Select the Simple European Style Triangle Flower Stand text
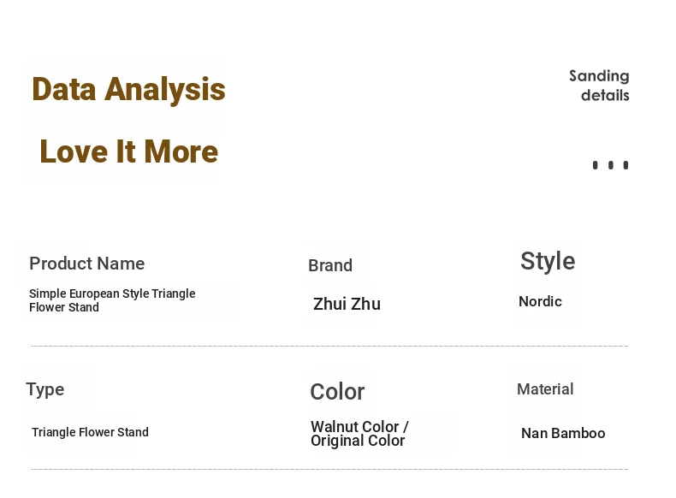The image size is (676, 498). point(112,300)
